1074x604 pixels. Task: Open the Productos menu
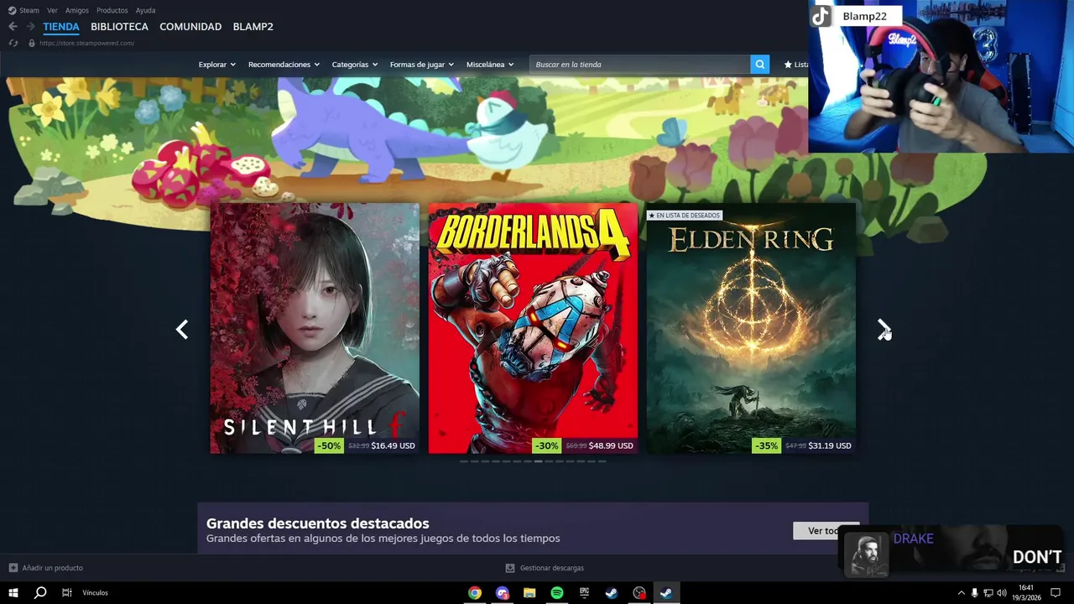tap(112, 10)
